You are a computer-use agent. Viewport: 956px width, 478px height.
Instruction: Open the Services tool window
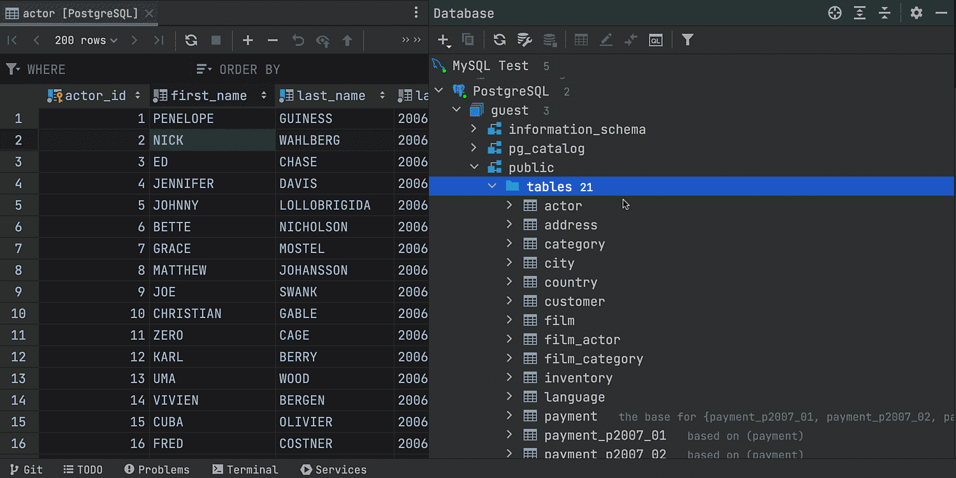point(334,470)
